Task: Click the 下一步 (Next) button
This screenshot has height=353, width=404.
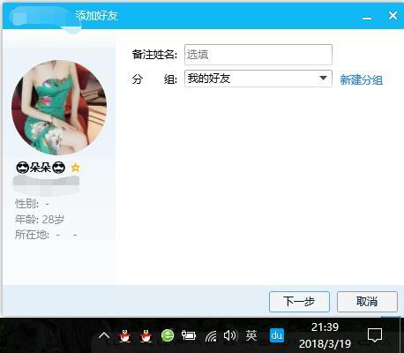Action: click(x=299, y=302)
